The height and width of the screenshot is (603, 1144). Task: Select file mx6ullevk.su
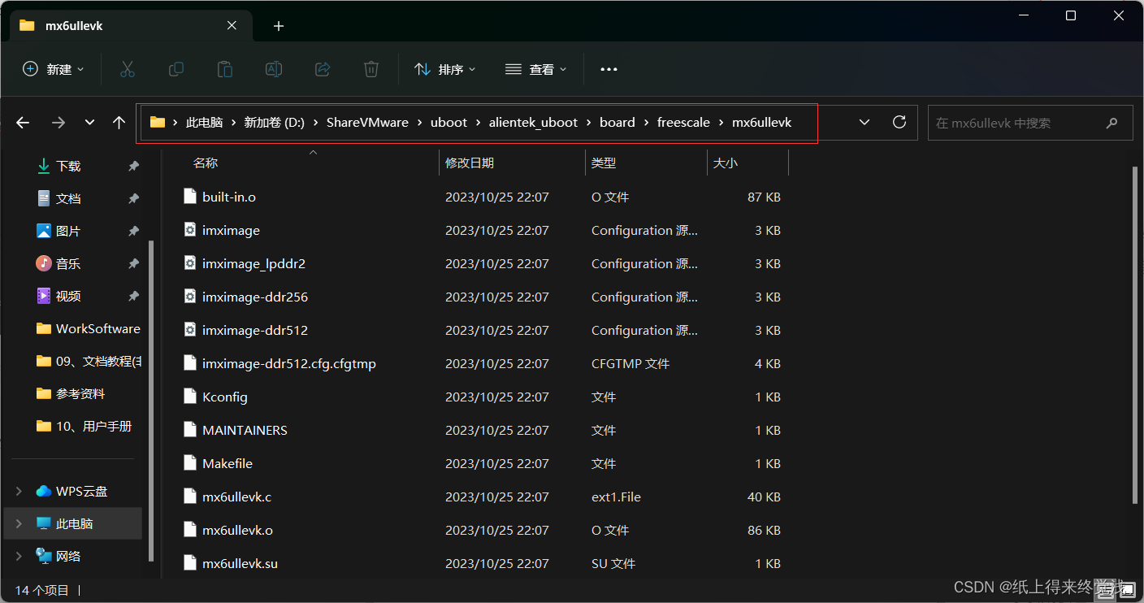[x=240, y=563]
